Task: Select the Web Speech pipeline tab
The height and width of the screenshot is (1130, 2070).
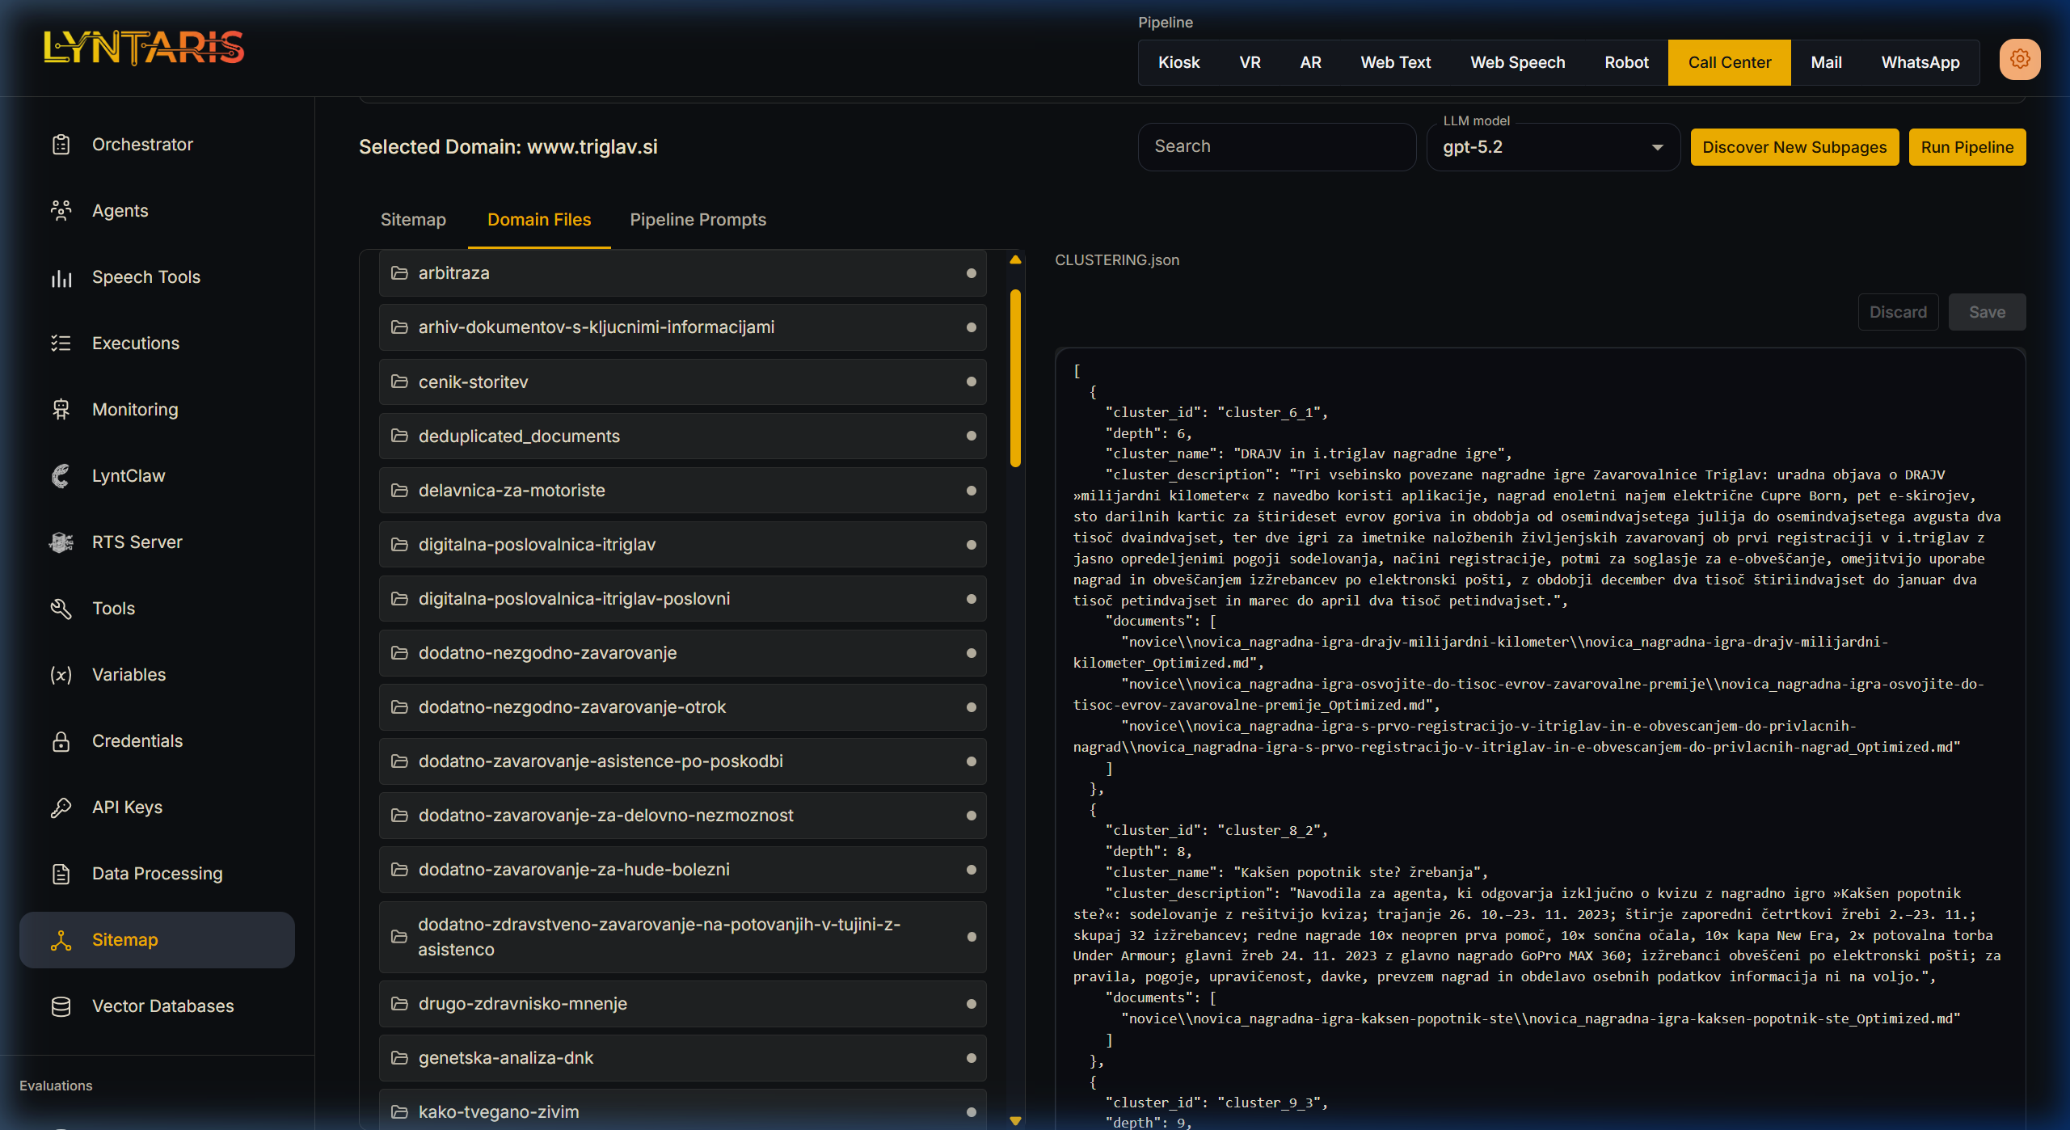Action: tap(1517, 62)
